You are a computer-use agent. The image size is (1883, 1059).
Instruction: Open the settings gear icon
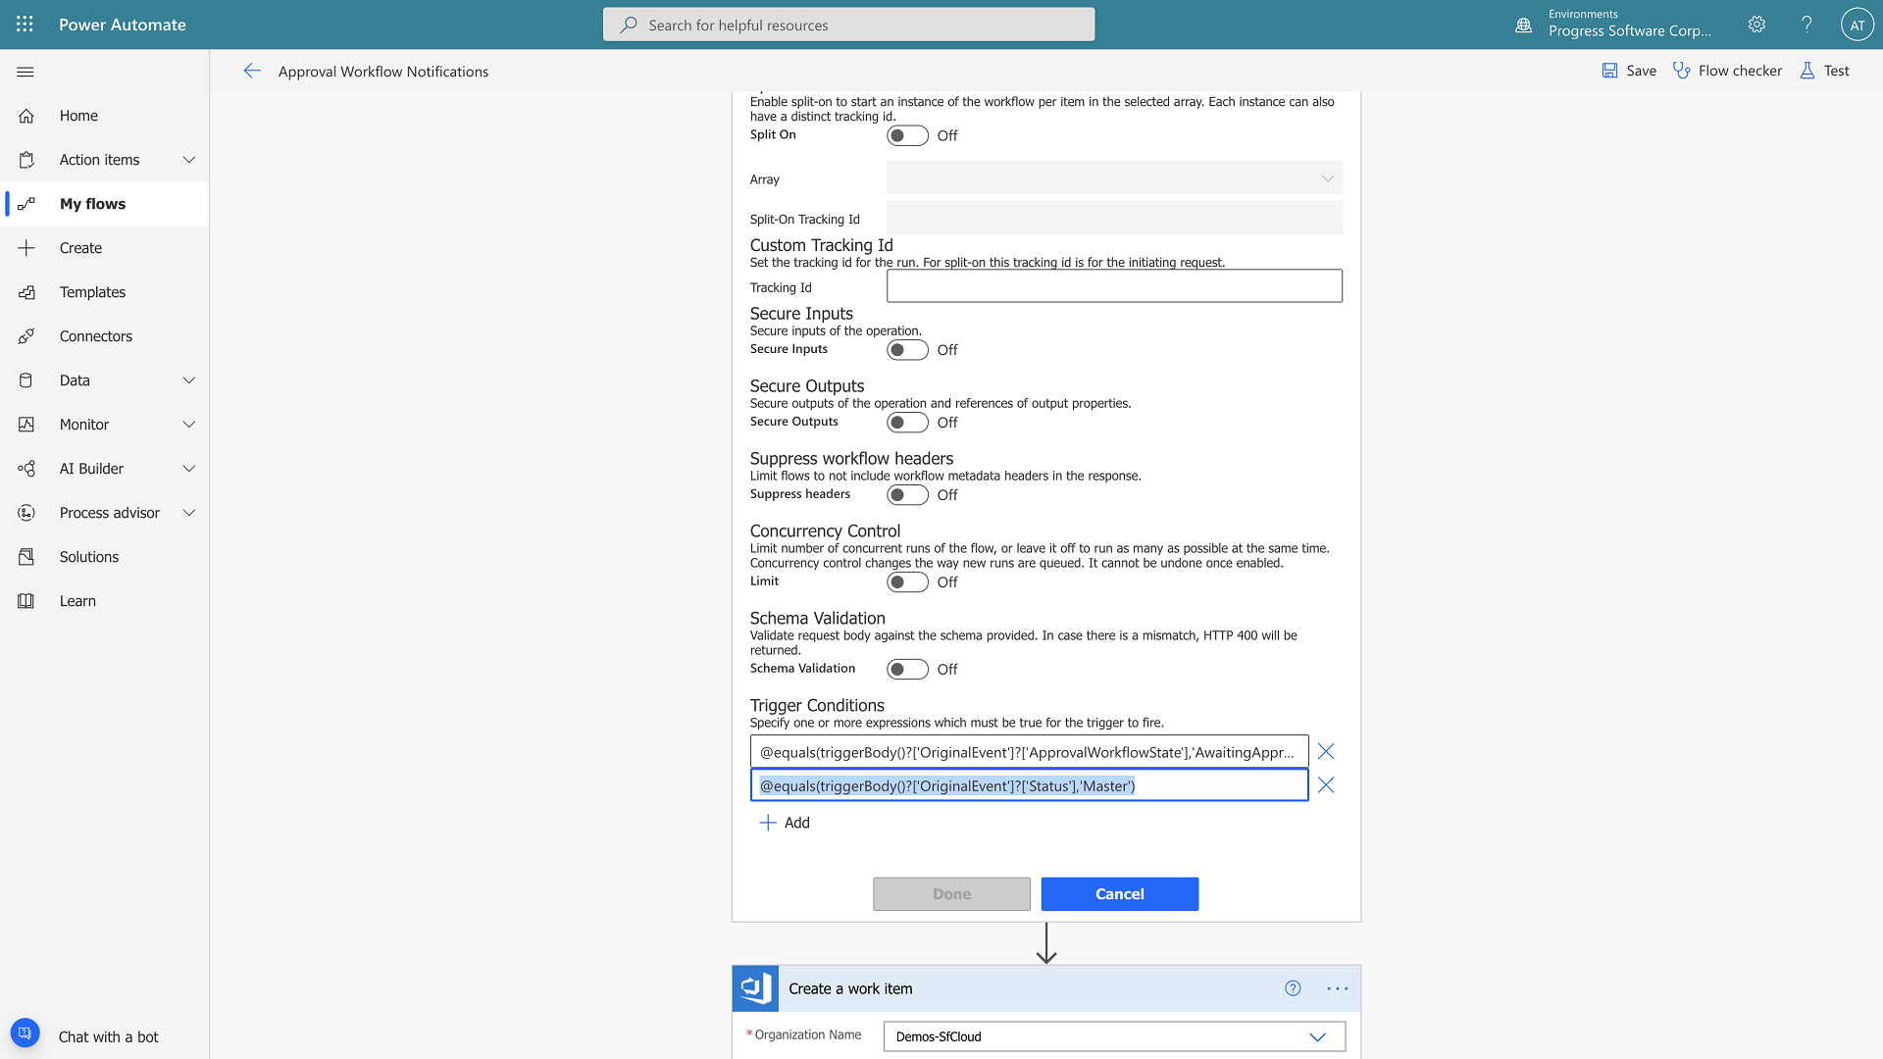coord(1756,25)
